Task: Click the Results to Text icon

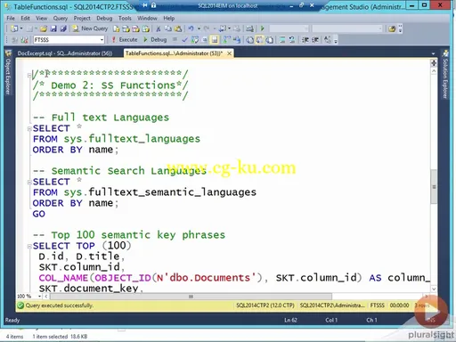Action: click(x=249, y=40)
